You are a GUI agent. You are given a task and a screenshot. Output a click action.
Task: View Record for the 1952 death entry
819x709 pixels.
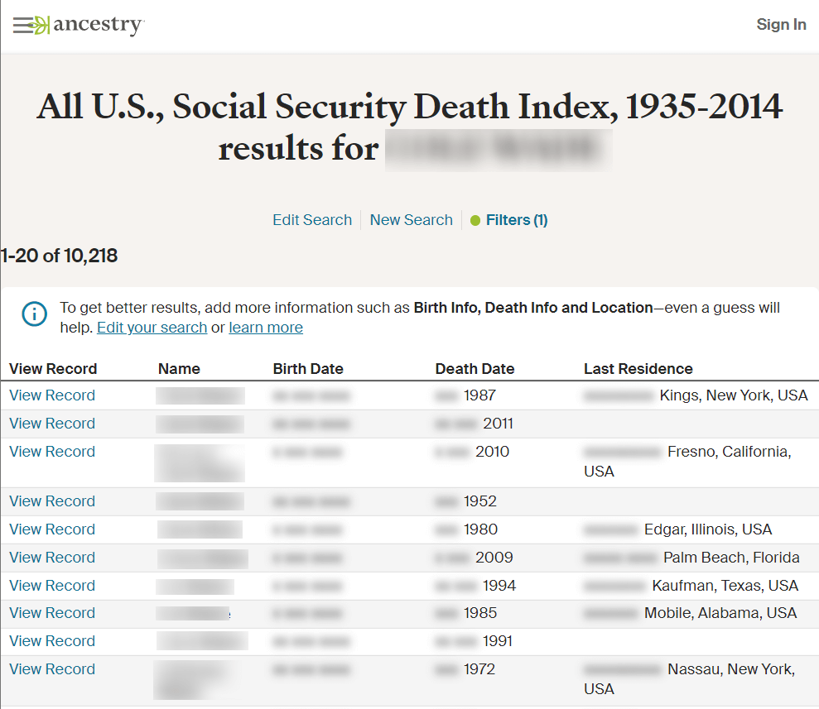point(52,501)
